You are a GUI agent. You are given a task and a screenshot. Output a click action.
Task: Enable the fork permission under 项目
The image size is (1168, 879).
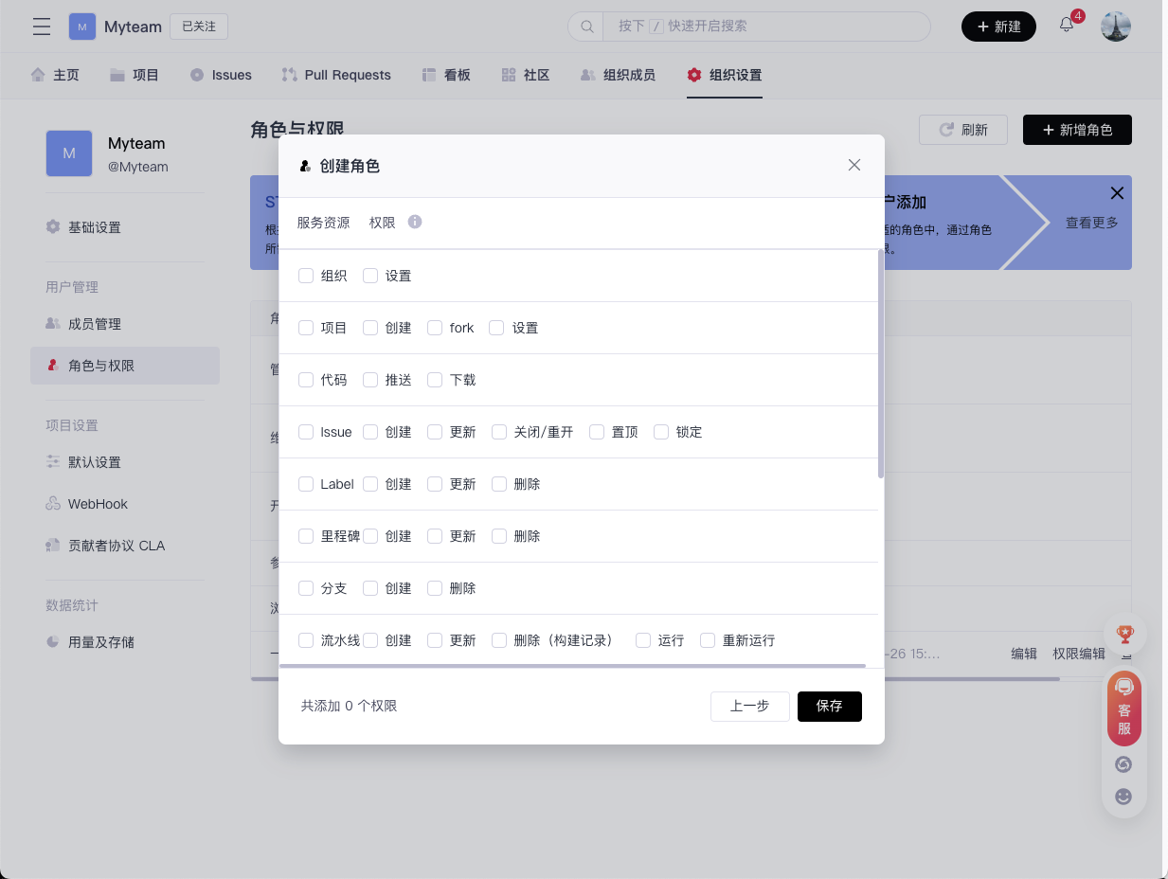435,328
